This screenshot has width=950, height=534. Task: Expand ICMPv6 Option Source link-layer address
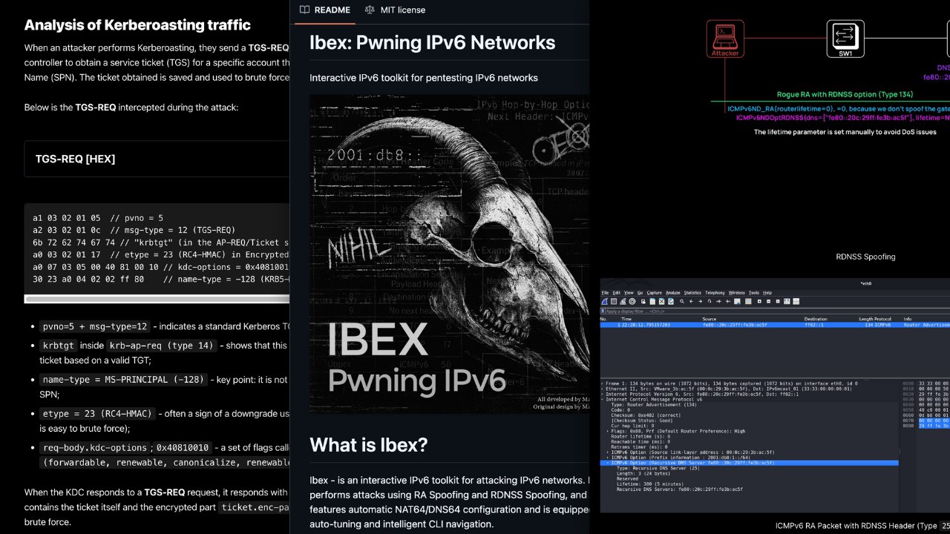pyautogui.click(x=609, y=452)
